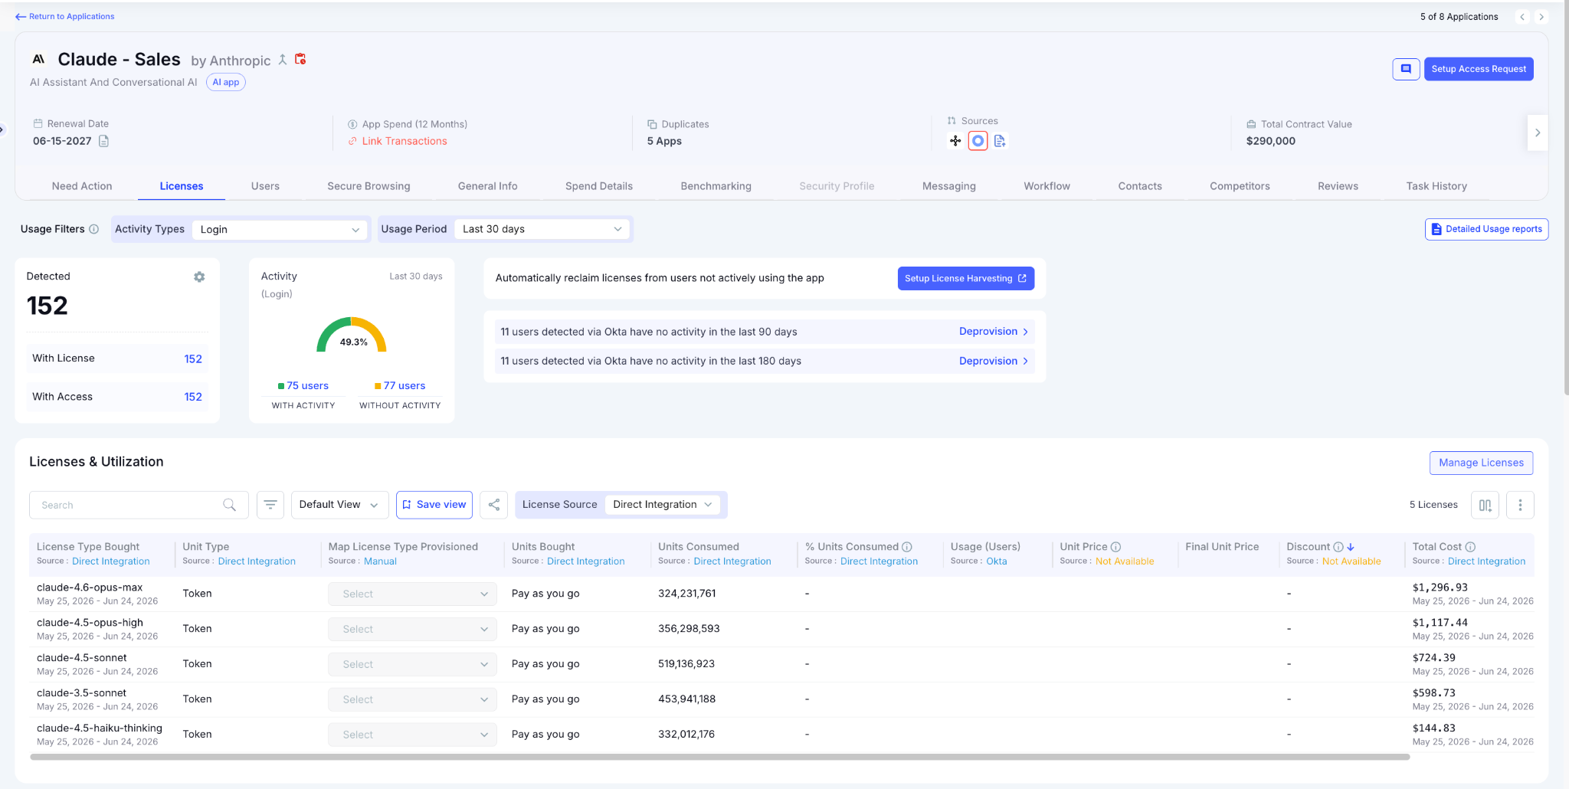This screenshot has width=1569, height=789.
Task: Click the Anthropic logo next to Claude - Sales
Action: (x=38, y=59)
